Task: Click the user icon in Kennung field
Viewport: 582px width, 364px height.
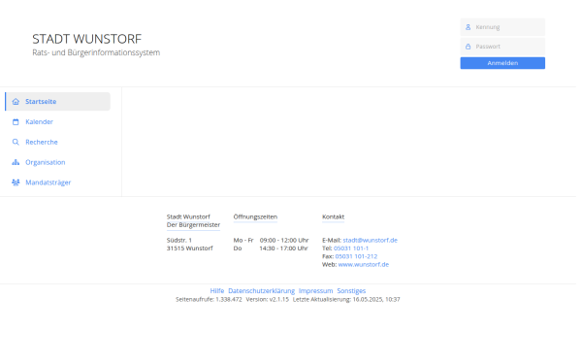Action: pos(469,27)
